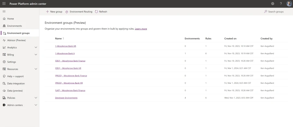Expand the Resources section chevron
This screenshot has height=127, width=293.
[36, 69]
